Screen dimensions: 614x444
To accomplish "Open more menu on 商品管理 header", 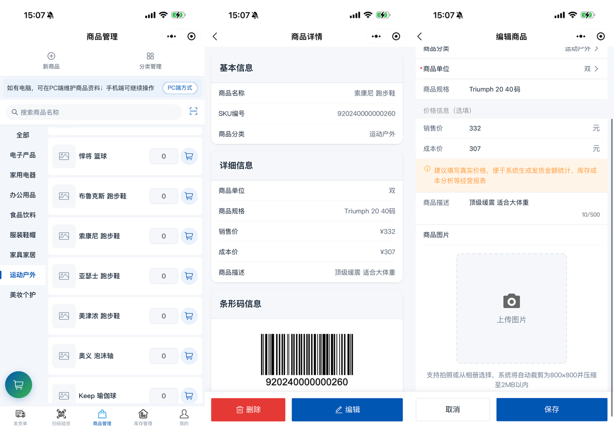I will (x=171, y=36).
